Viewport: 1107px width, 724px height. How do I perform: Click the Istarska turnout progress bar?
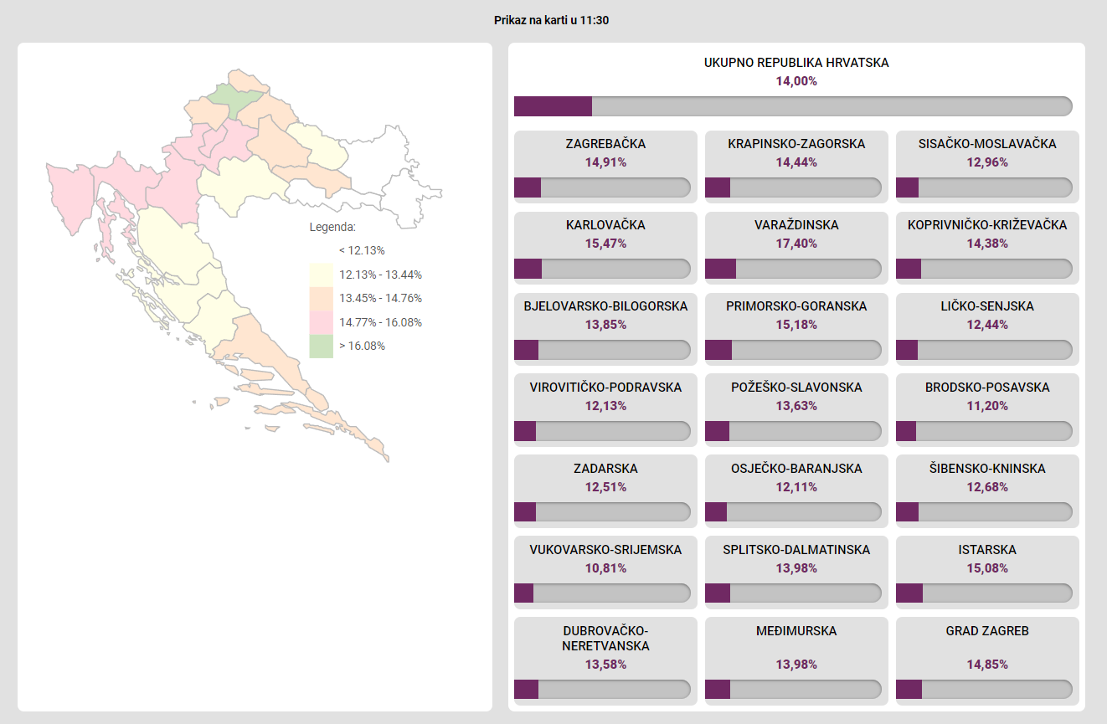[984, 593]
